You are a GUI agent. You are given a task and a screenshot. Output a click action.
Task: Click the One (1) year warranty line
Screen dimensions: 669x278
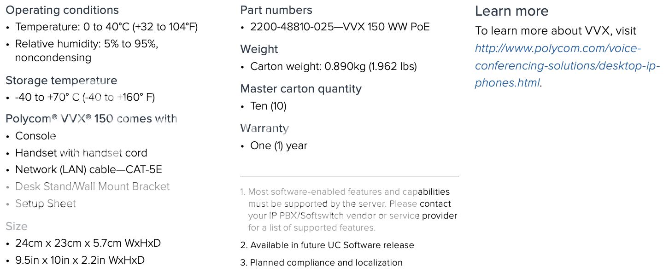coord(279,146)
